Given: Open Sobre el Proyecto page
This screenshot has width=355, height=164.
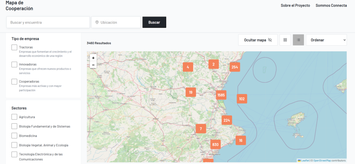Looking at the screenshot, I should point(295,5).
